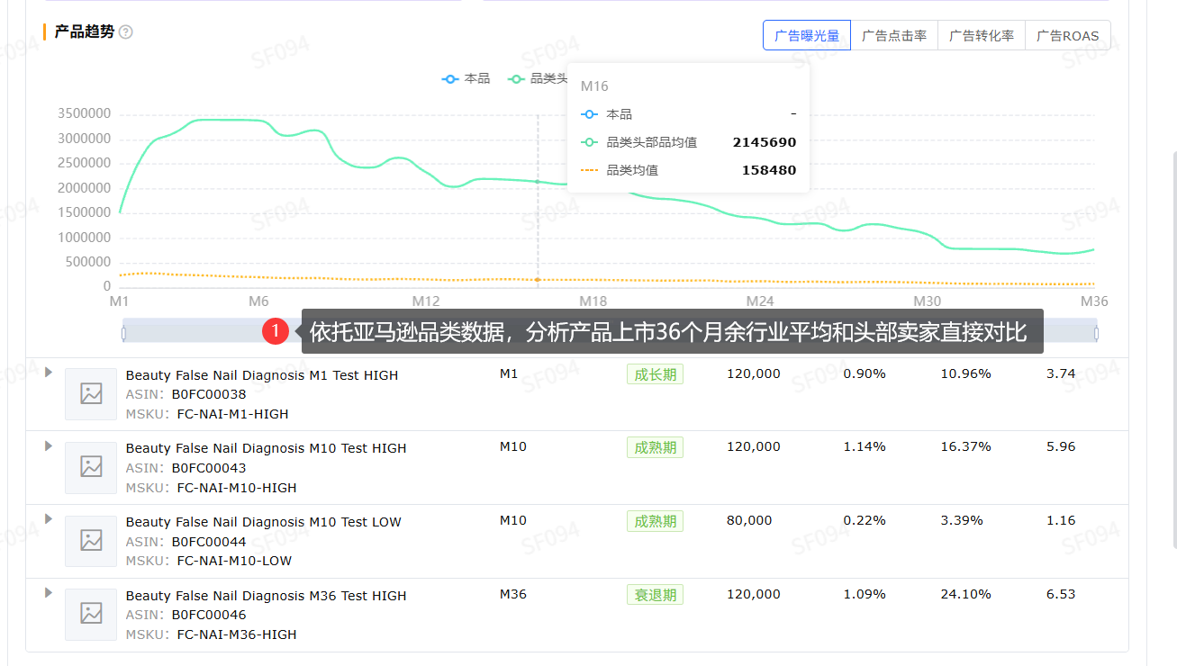Viewport: 1177px width, 666px height.
Task: Expand the M10 Test LOW product row
Action: (49, 519)
